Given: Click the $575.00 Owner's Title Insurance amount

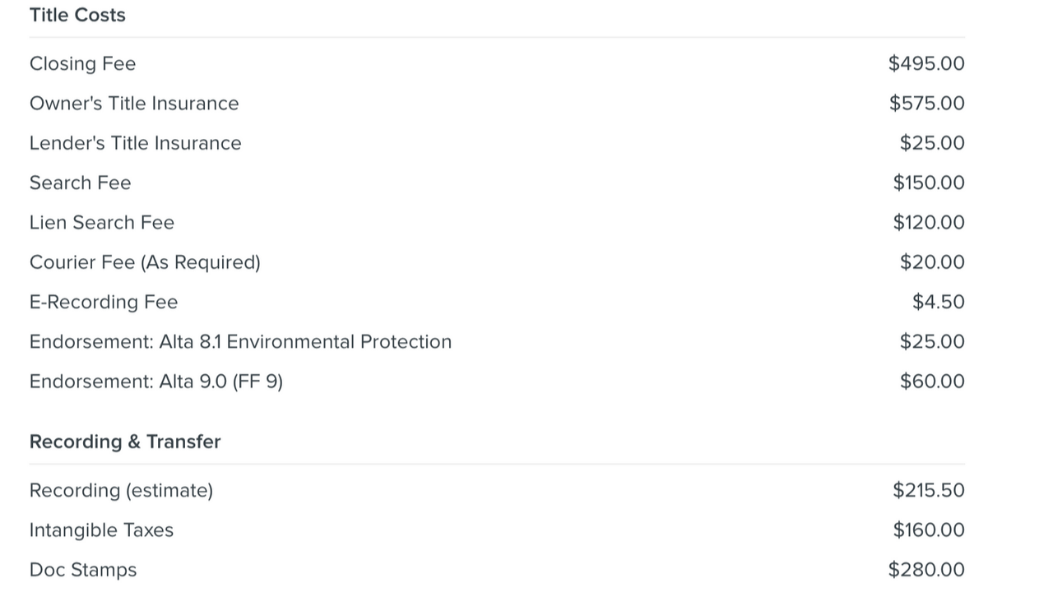Looking at the screenshot, I should click(927, 104).
